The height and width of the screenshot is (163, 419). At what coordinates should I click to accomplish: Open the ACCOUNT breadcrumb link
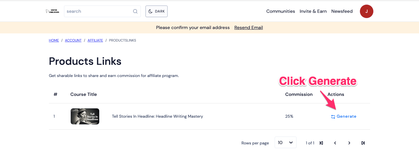(x=73, y=40)
